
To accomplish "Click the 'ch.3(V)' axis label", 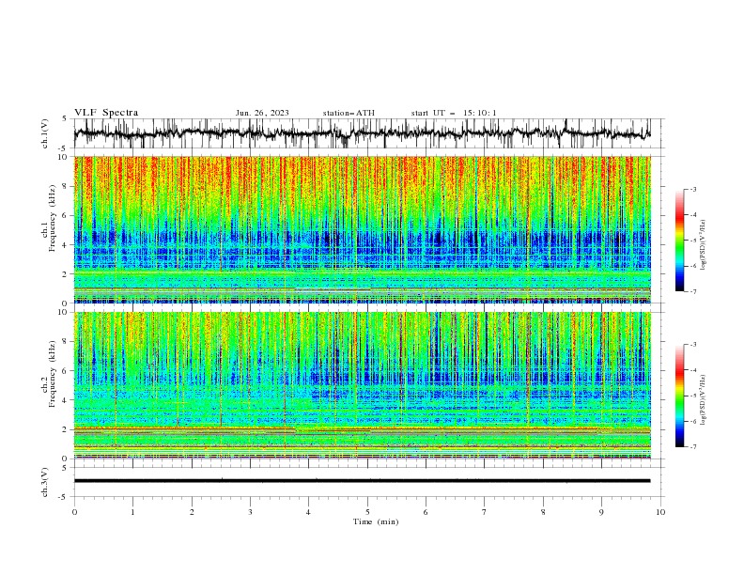I will pos(45,482).
